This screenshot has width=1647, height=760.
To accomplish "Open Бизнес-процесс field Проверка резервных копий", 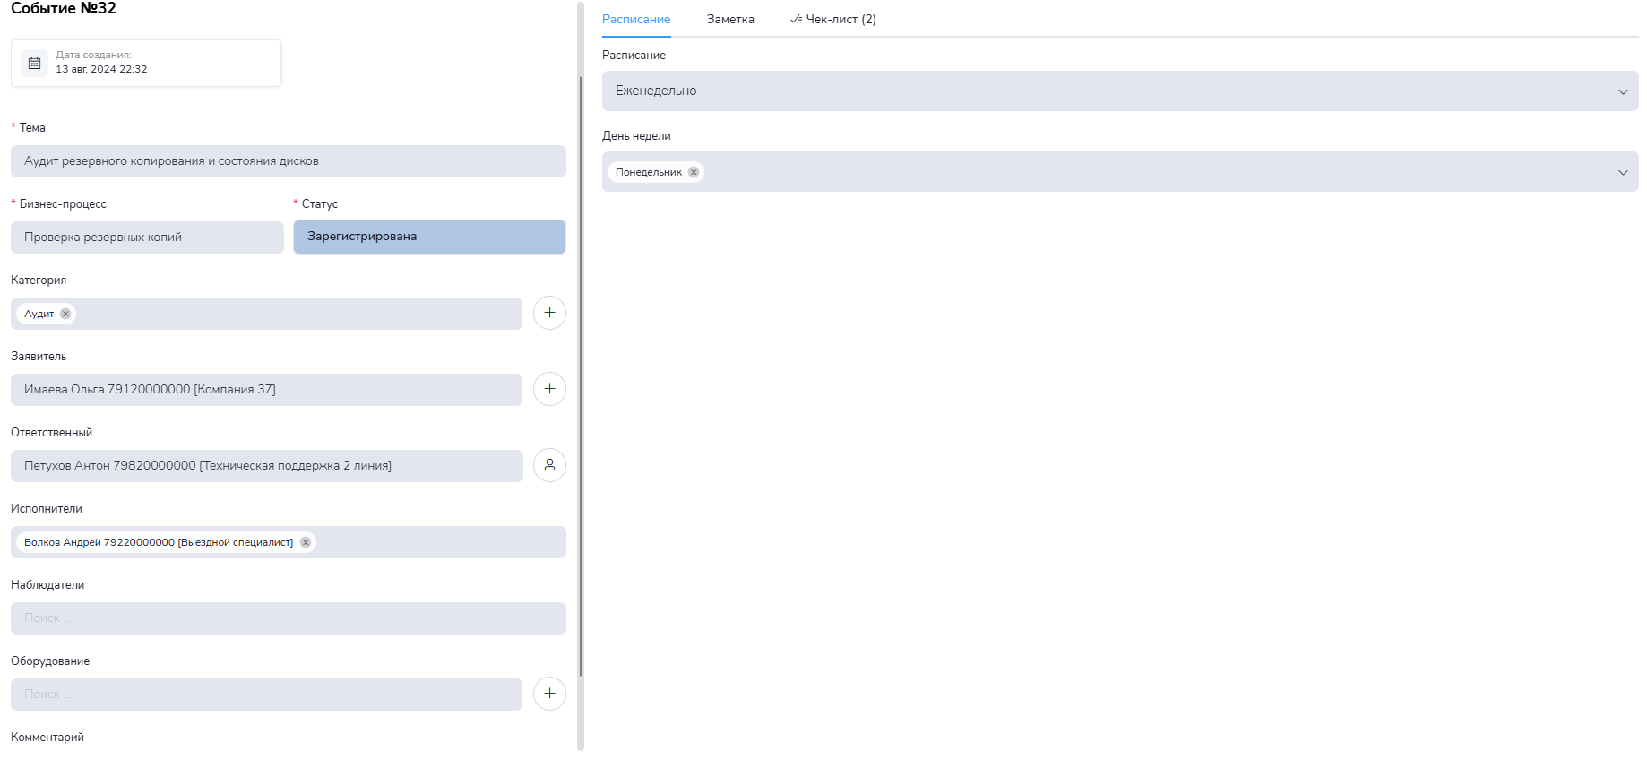I will tap(147, 237).
